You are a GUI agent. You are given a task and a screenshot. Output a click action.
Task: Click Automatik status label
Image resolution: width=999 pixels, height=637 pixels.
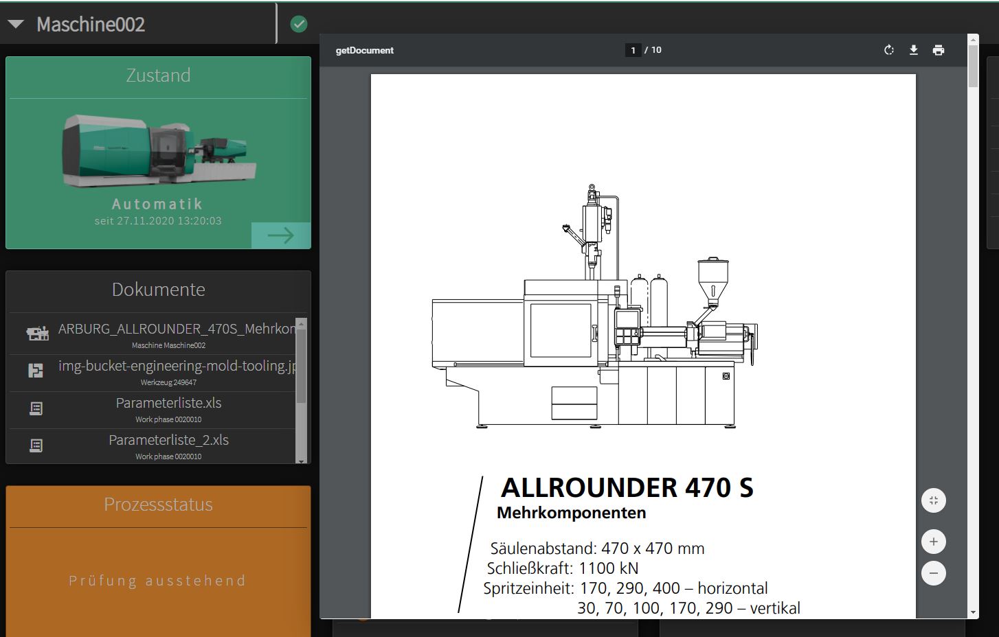pyautogui.click(x=158, y=204)
